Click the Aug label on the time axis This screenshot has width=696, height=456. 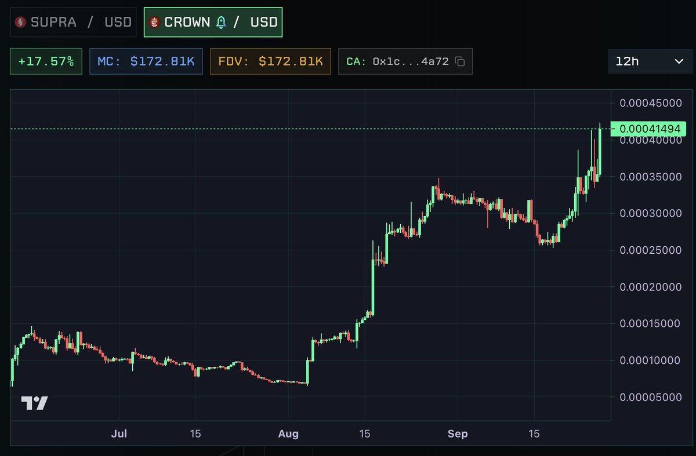click(288, 433)
